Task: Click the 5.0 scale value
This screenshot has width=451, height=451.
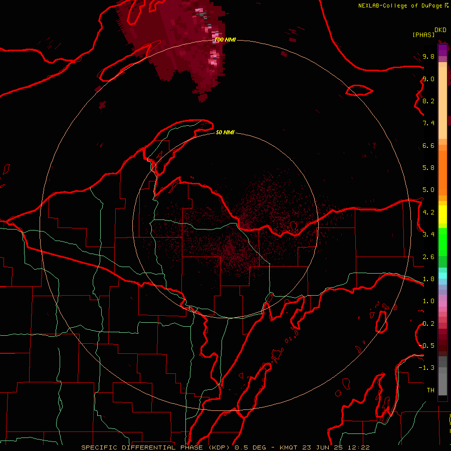Action: [428, 190]
